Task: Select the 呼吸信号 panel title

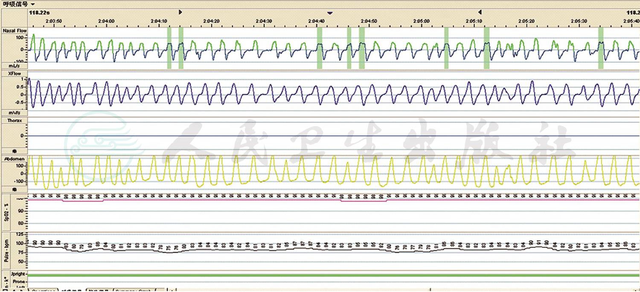Action: (x=15, y=4)
